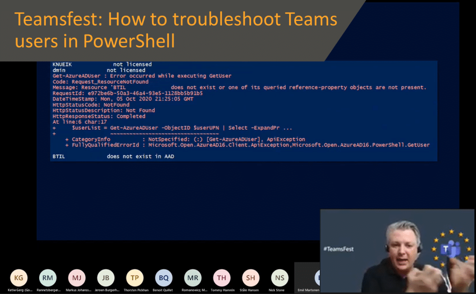
Task: Click Tommy Hamrén's TH avatar icon
Action: coord(221,277)
